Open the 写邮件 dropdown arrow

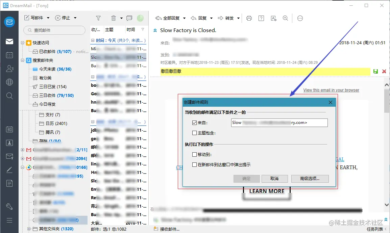point(48,18)
